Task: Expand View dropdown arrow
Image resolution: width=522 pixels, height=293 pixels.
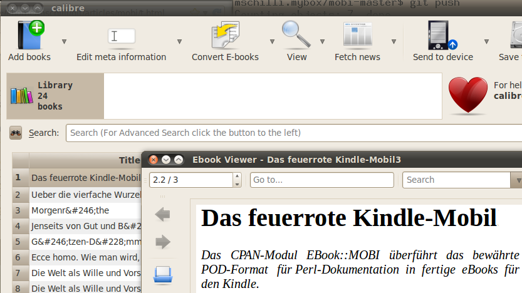Action: (x=322, y=41)
